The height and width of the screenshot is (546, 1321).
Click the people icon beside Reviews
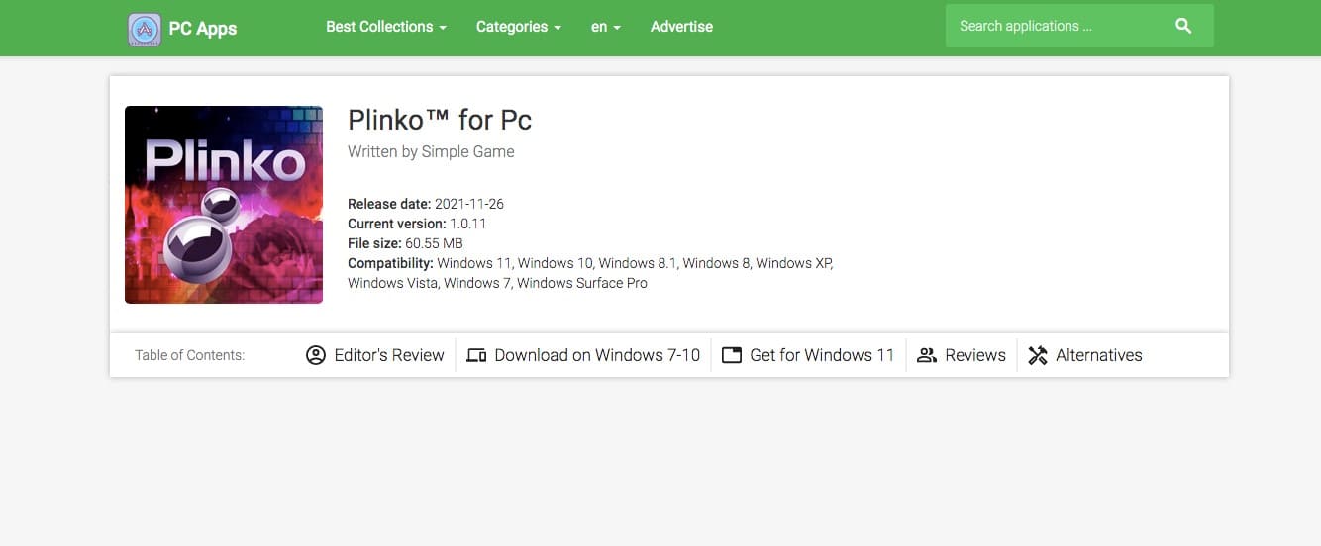click(927, 355)
